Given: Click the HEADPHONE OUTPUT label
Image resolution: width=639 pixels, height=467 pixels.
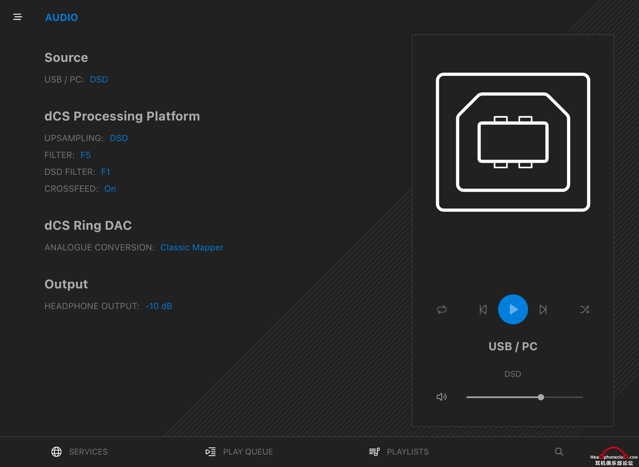Looking at the screenshot, I should (92, 306).
